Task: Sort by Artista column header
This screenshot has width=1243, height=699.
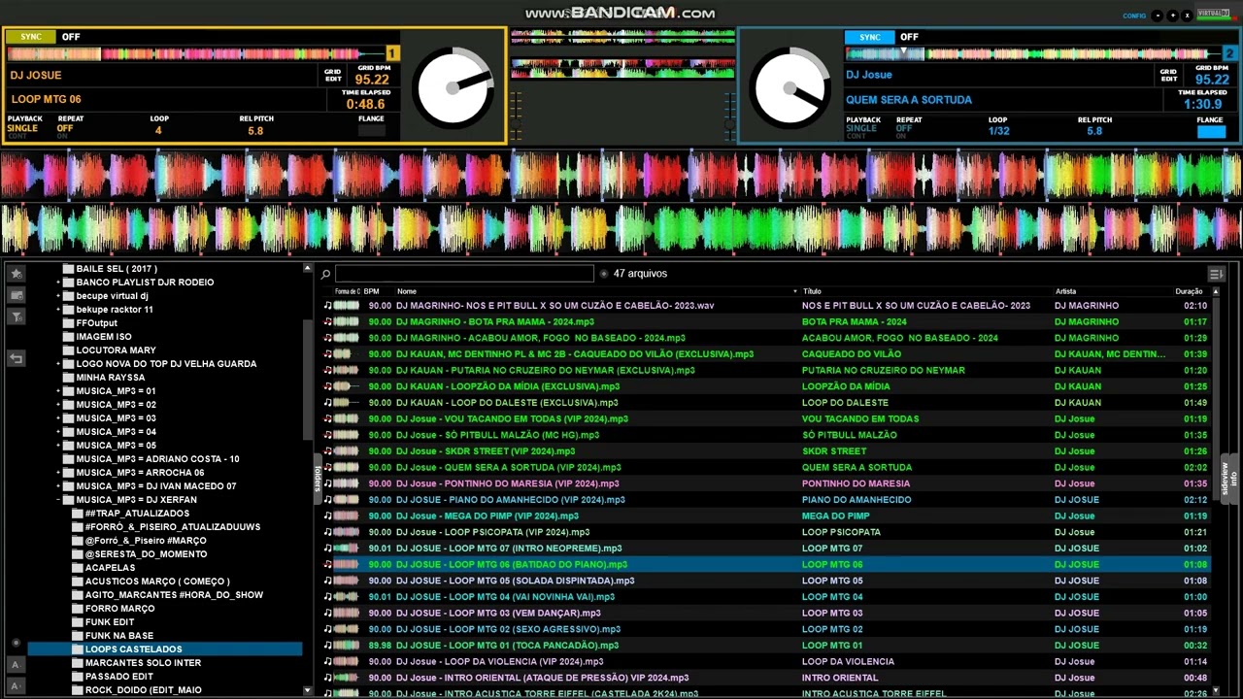Action: pos(1065,291)
